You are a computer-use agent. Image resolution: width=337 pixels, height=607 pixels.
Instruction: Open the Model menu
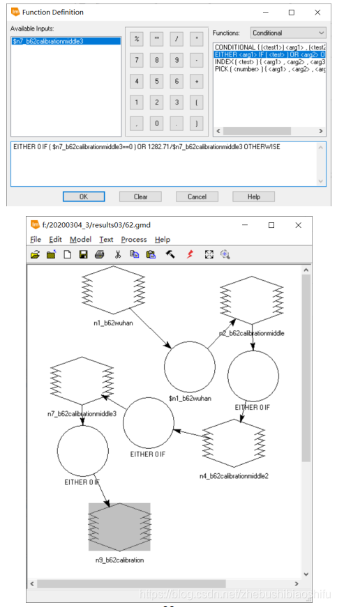tap(80, 240)
